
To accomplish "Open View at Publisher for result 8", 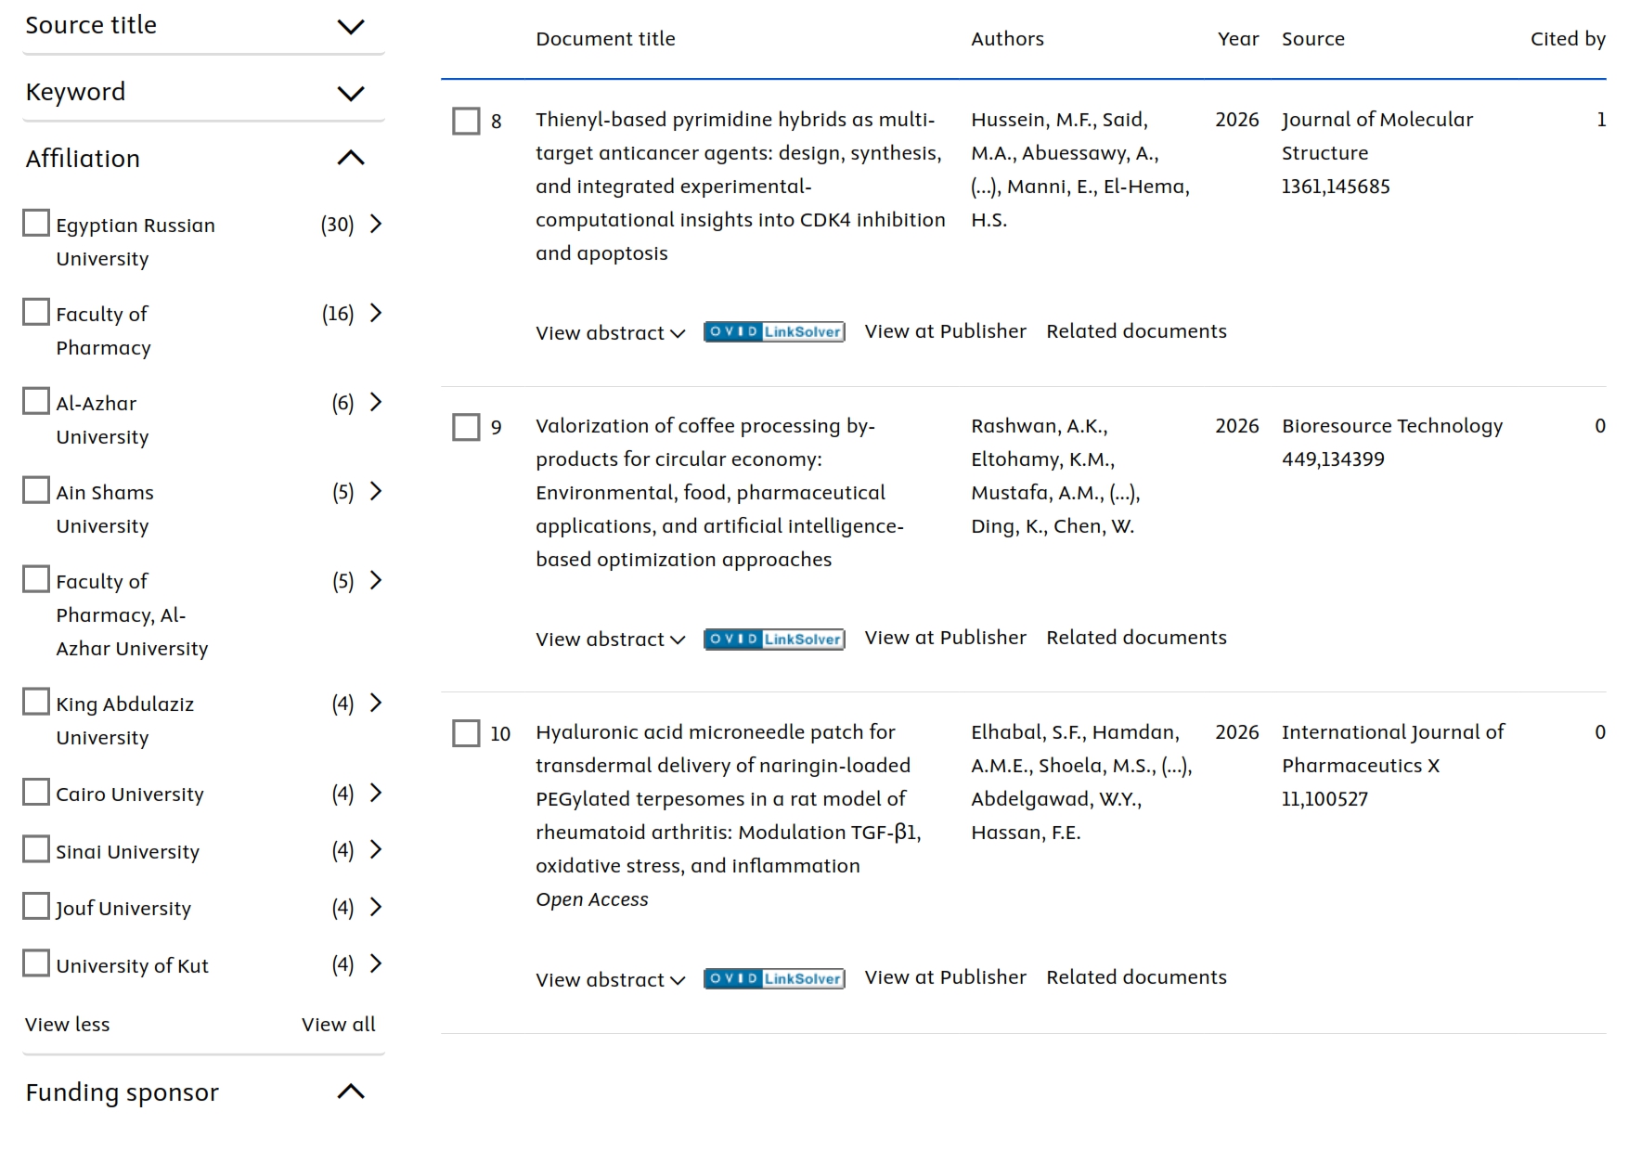I will coord(945,331).
